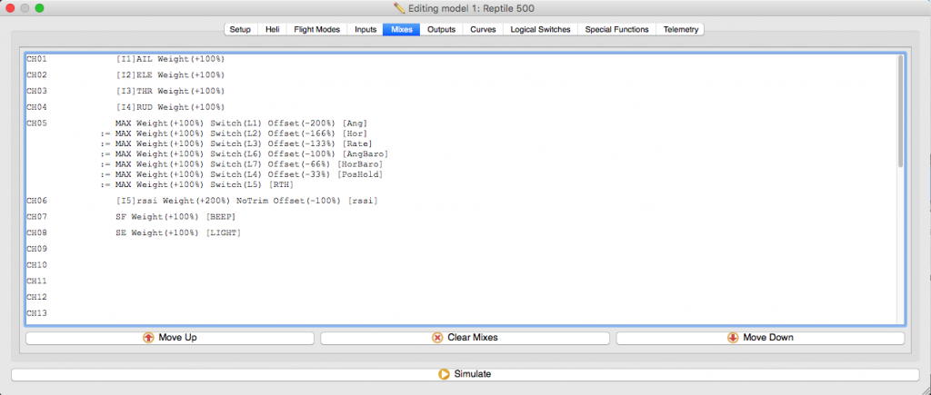This screenshot has height=395, width=931.
Task: Click the Clear Mixes red X icon
Action: 437,338
